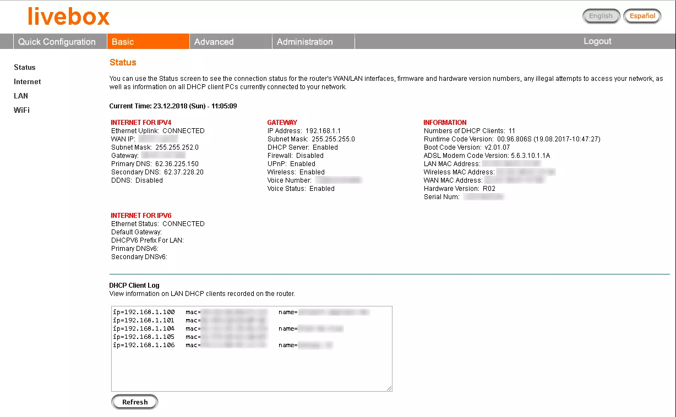The height and width of the screenshot is (417, 676).
Task: Log out of the router
Action: click(597, 41)
